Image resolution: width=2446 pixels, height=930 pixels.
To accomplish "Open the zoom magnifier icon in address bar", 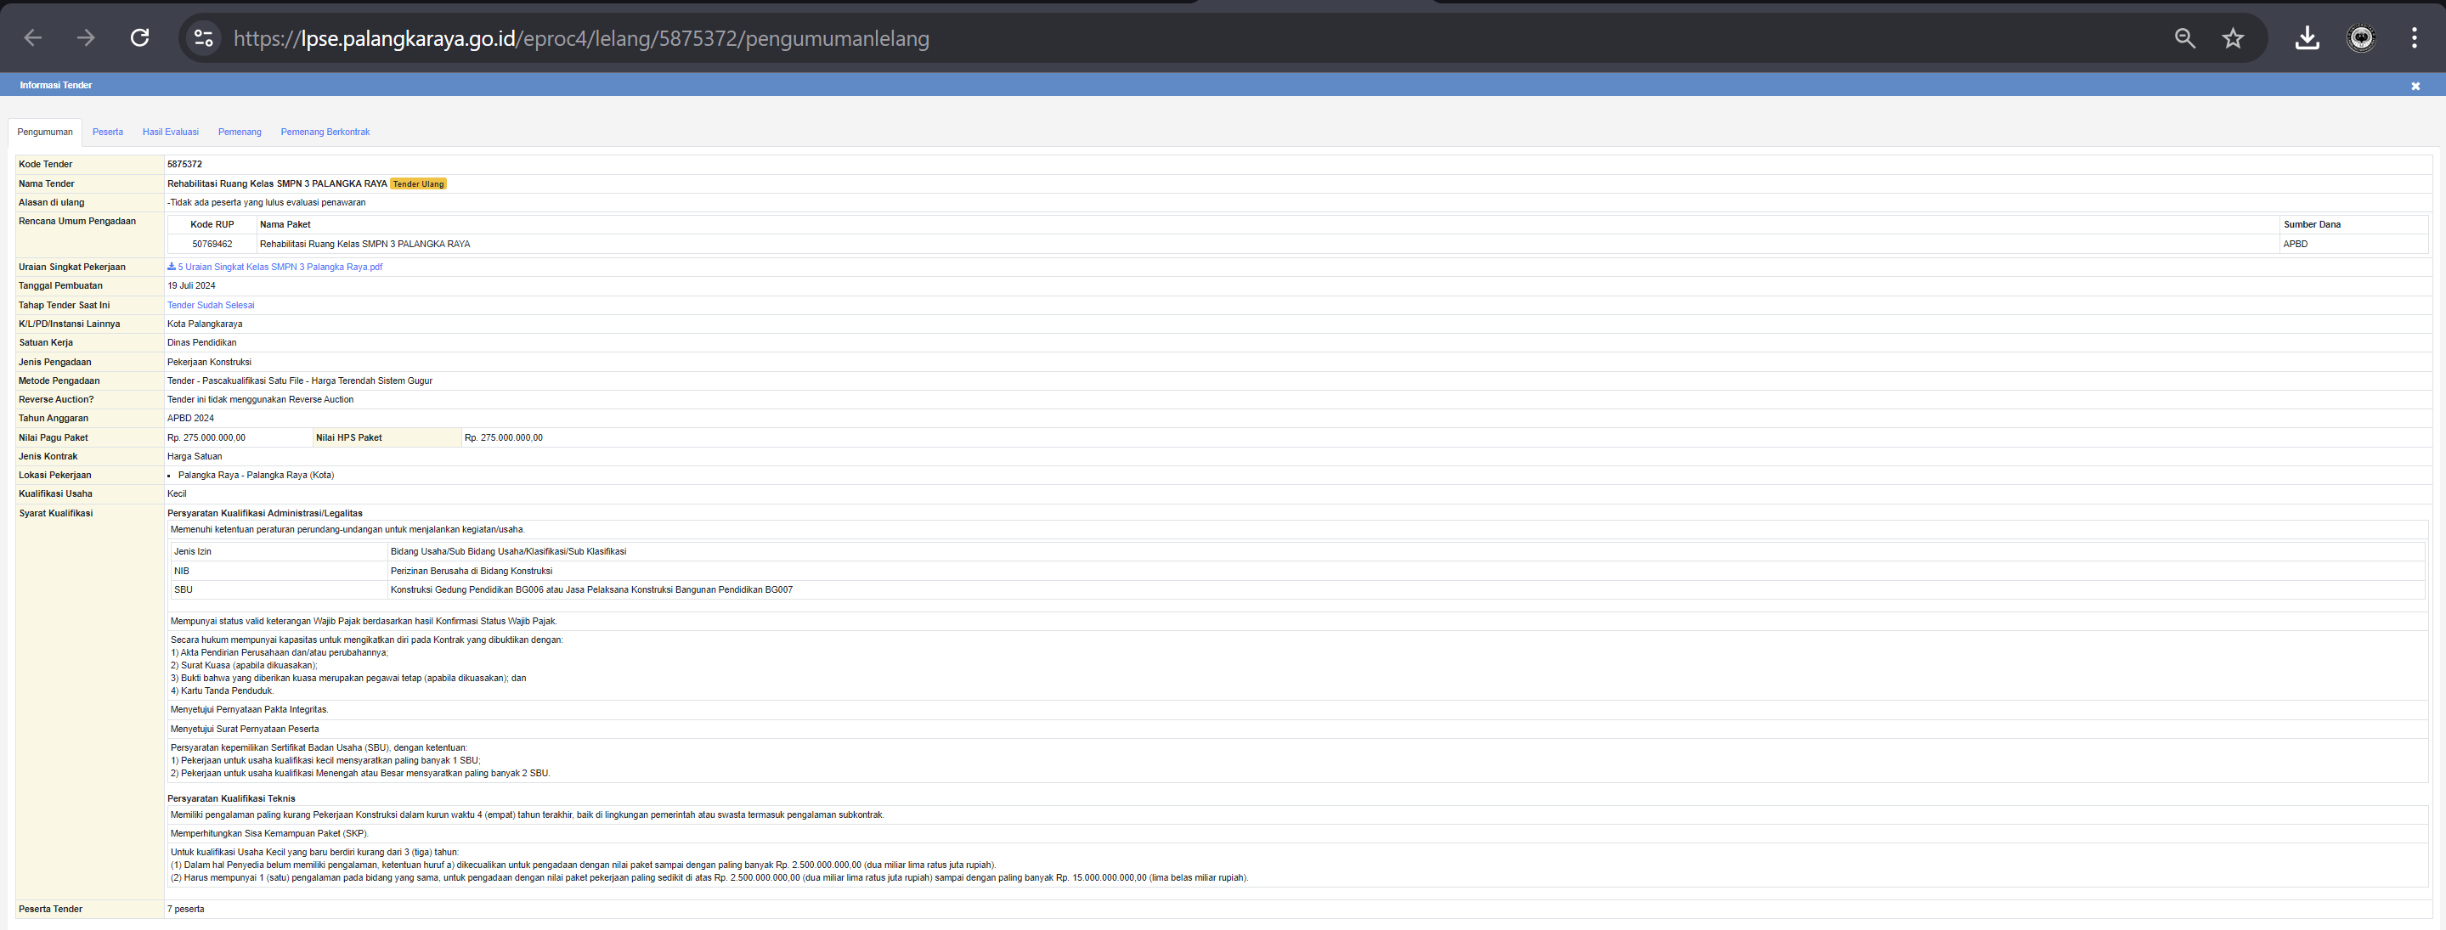I will tap(2185, 38).
